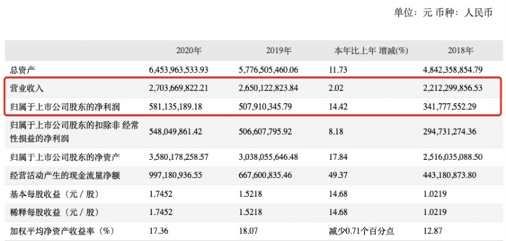The image size is (506, 241).
Task: Click 加权平均净资产收益率 row label
Action: click(62, 231)
